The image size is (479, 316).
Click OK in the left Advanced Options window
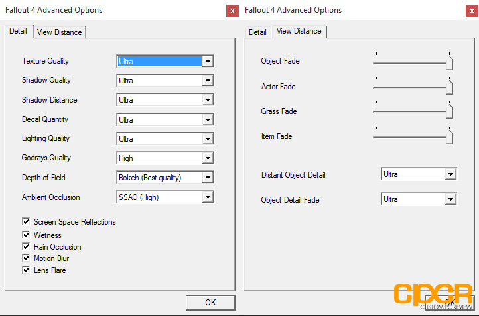210,303
